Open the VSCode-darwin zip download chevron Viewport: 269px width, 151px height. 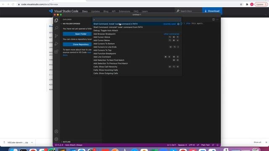point(32,143)
